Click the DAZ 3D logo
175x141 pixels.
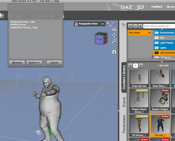(x=132, y=7)
